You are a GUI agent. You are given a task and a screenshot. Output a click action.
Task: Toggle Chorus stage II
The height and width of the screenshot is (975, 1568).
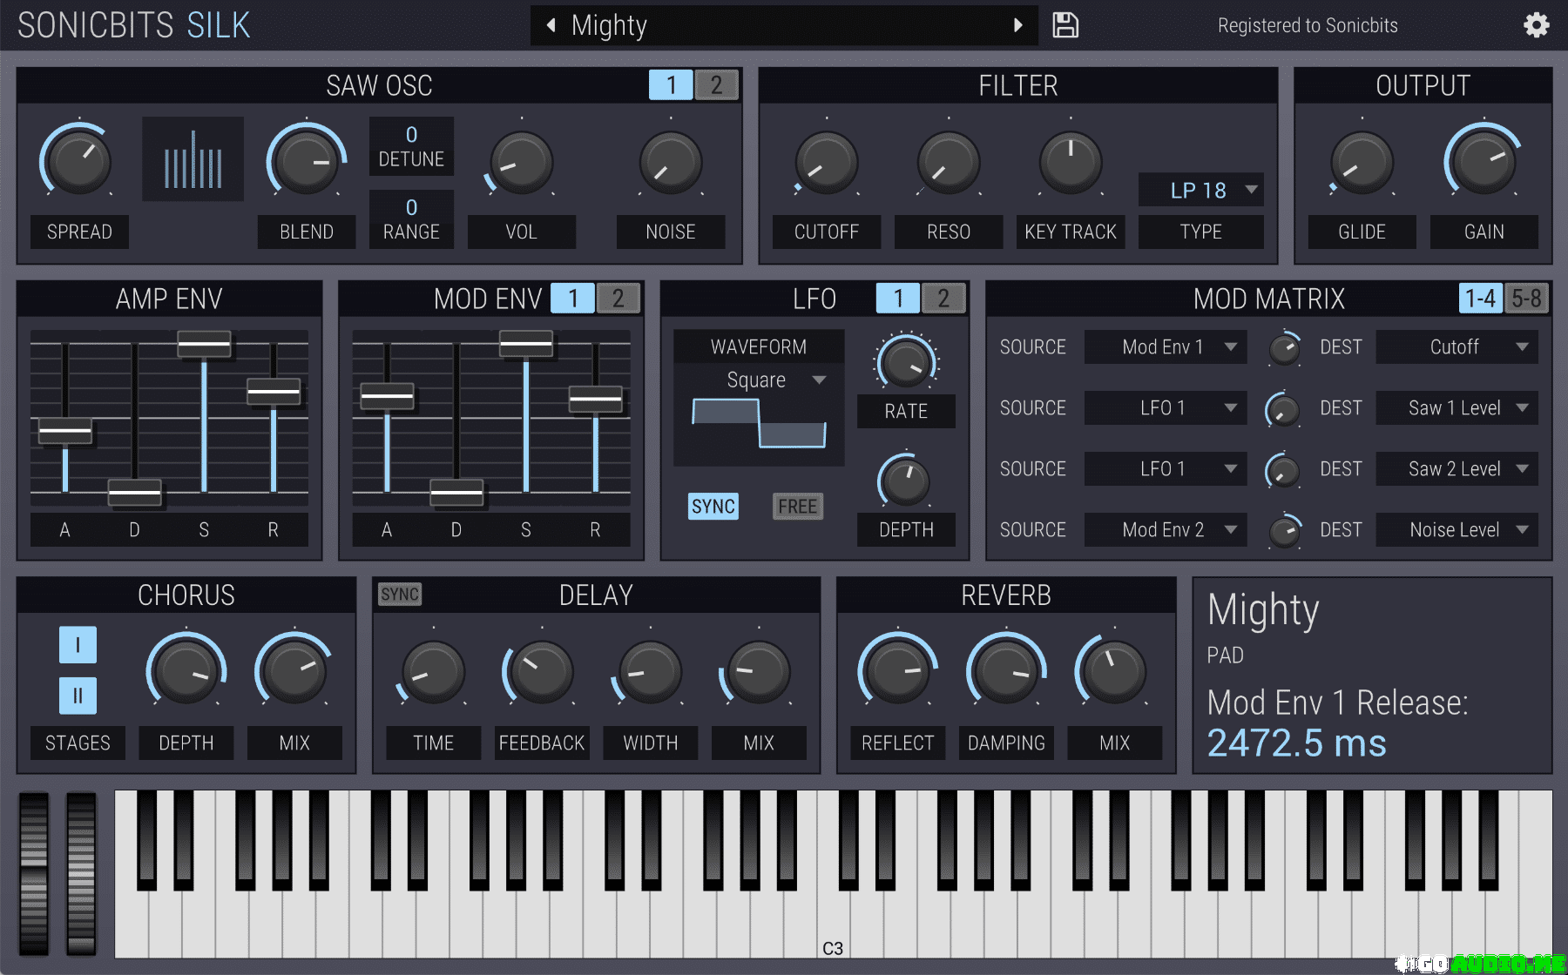tap(78, 696)
